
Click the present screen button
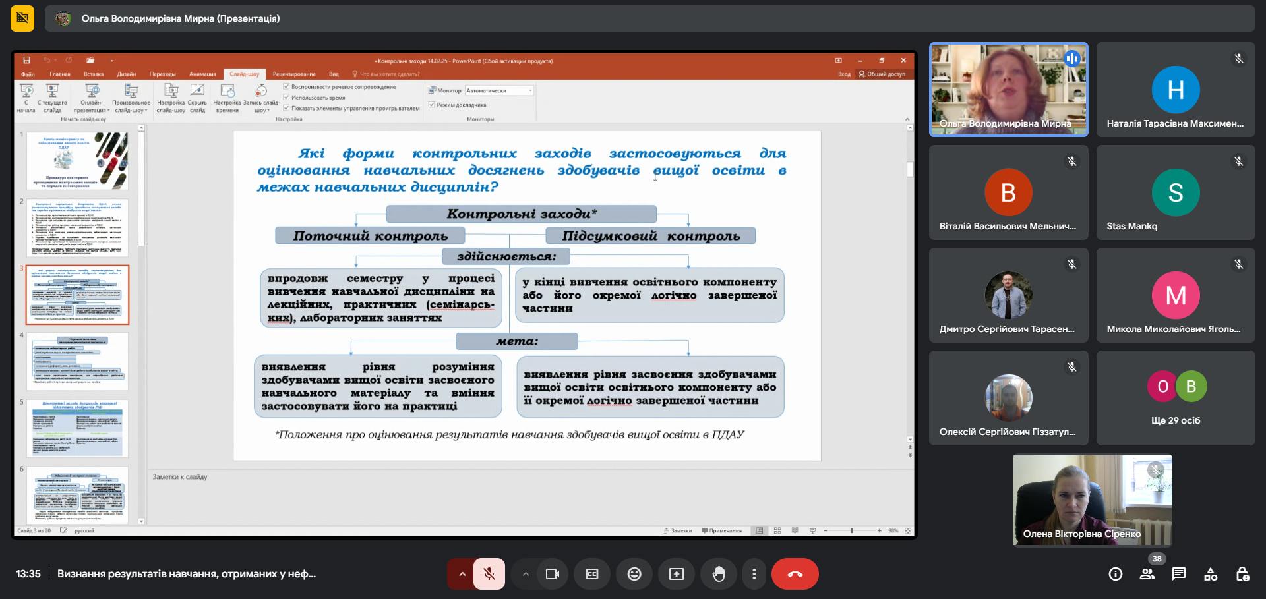[677, 574]
